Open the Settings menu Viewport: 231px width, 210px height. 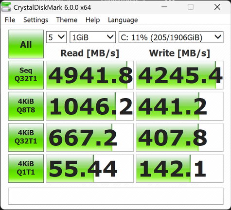(36, 20)
